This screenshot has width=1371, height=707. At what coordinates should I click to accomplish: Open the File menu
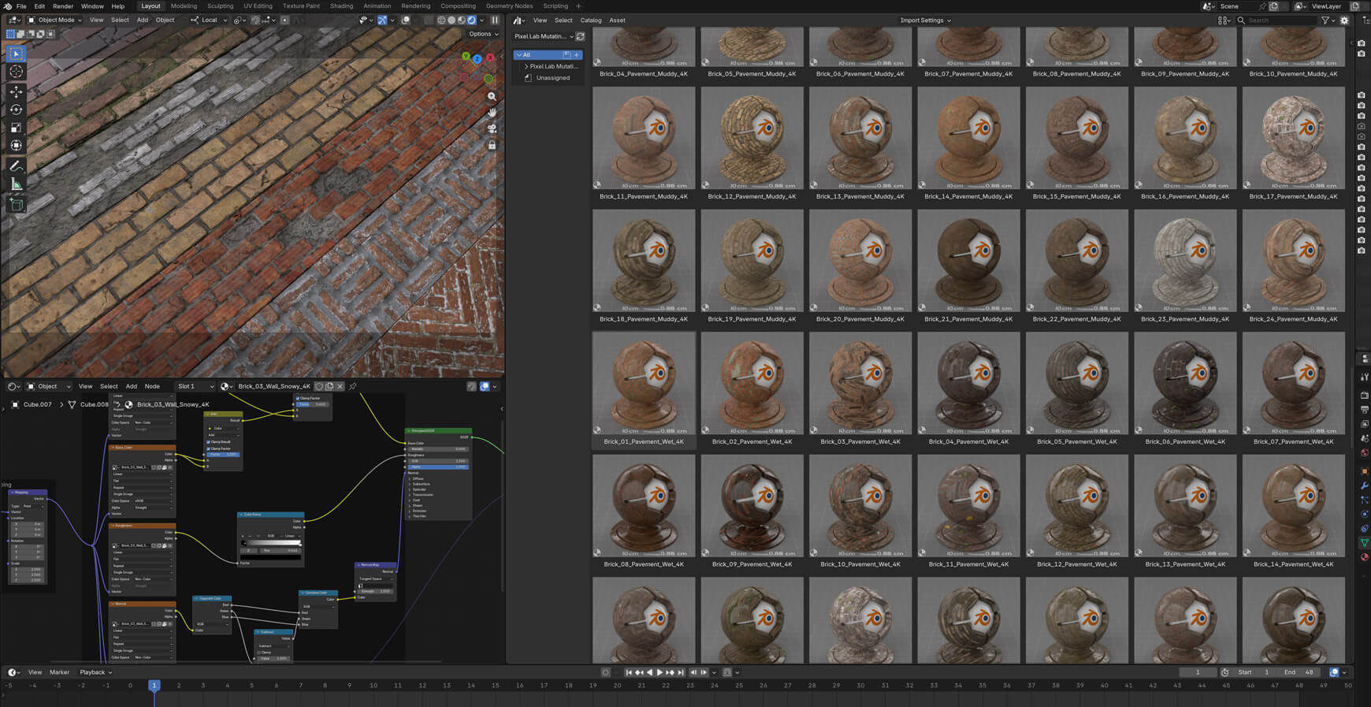[21, 6]
